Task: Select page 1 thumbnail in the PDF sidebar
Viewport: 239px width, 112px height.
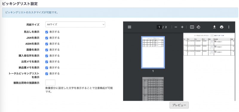Action: tap(153, 52)
